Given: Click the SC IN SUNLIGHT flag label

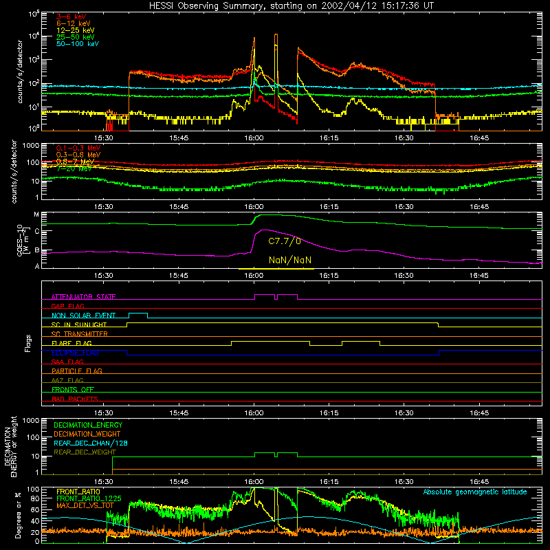Looking at the screenshot, I should (79, 324).
